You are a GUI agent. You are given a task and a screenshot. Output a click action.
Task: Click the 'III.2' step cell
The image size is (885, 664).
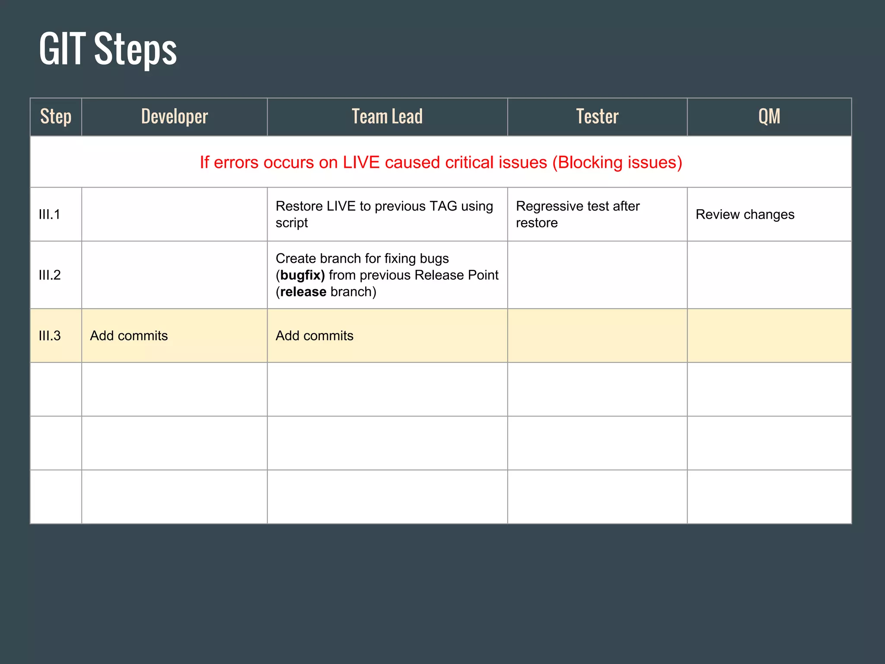coord(56,275)
